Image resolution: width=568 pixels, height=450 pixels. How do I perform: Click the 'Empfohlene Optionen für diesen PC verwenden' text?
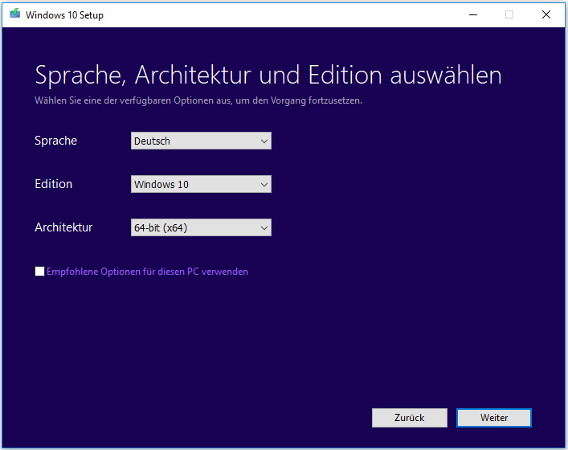click(147, 272)
